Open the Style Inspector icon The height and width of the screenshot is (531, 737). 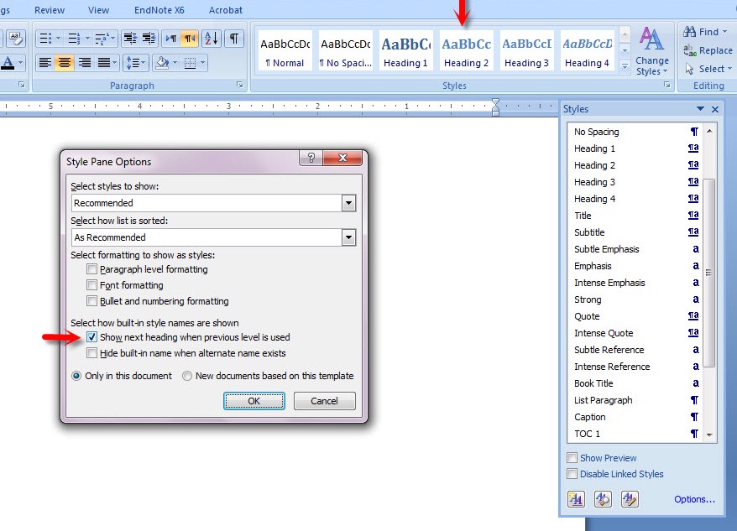click(x=603, y=499)
